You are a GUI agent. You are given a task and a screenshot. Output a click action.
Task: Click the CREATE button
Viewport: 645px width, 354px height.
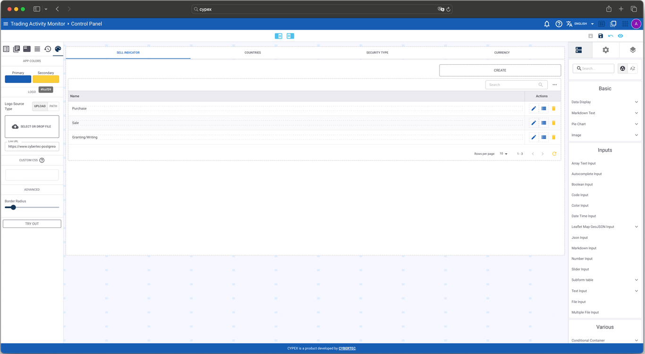point(500,70)
